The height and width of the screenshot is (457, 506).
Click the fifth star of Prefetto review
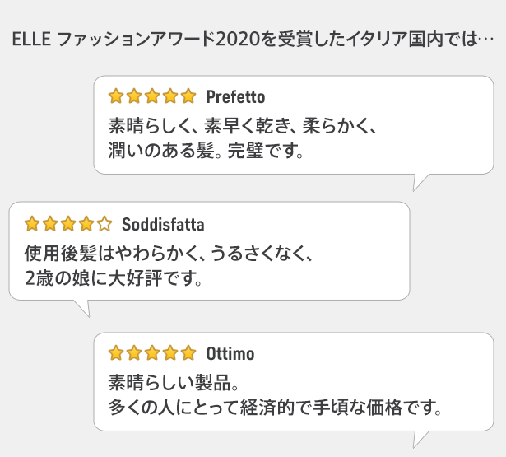coord(188,96)
